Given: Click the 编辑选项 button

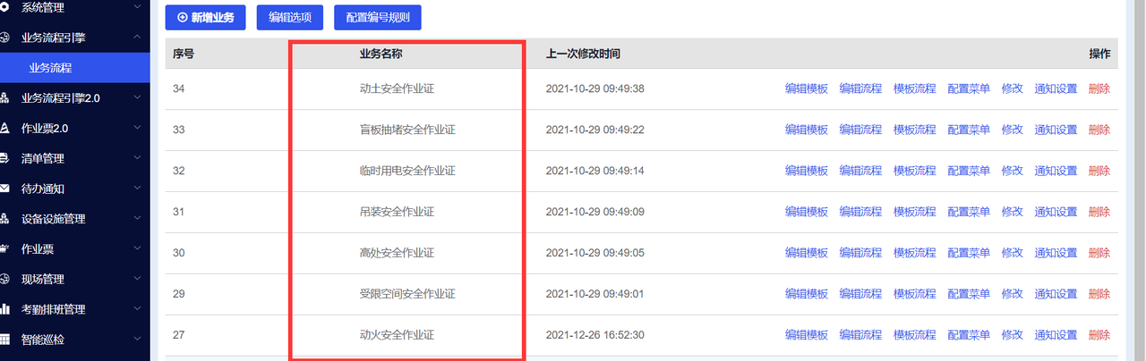Looking at the screenshot, I should [x=289, y=18].
